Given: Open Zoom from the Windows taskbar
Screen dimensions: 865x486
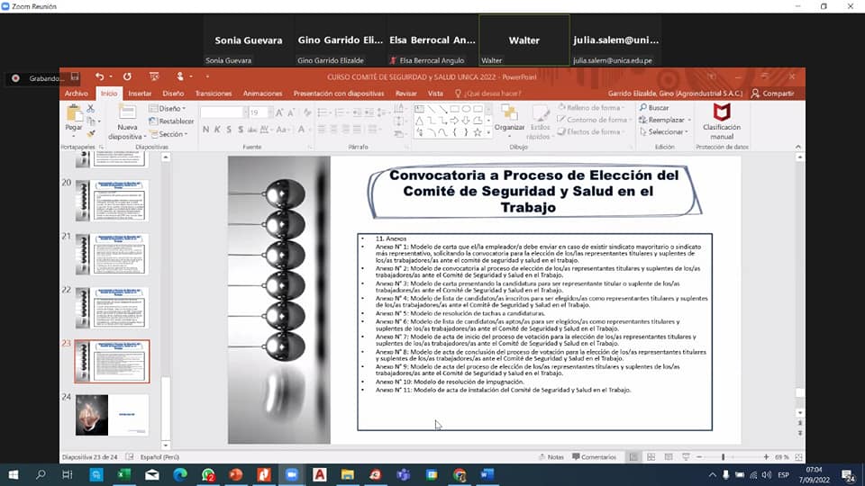Looking at the screenshot, I should coord(291,474).
